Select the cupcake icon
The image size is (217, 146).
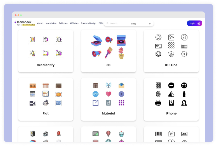pos(121,134)
